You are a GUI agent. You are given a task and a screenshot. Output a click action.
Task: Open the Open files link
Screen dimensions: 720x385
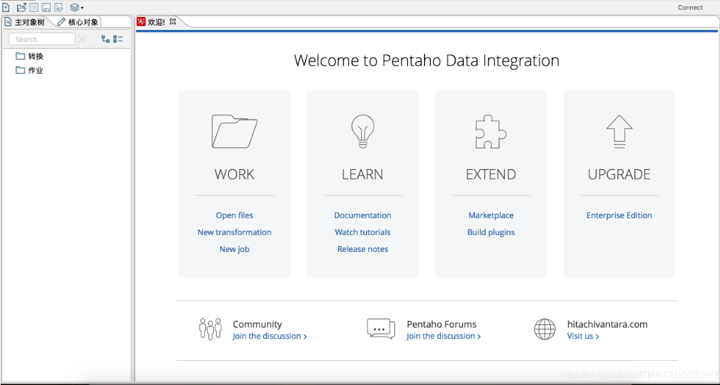tap(234, 215)
